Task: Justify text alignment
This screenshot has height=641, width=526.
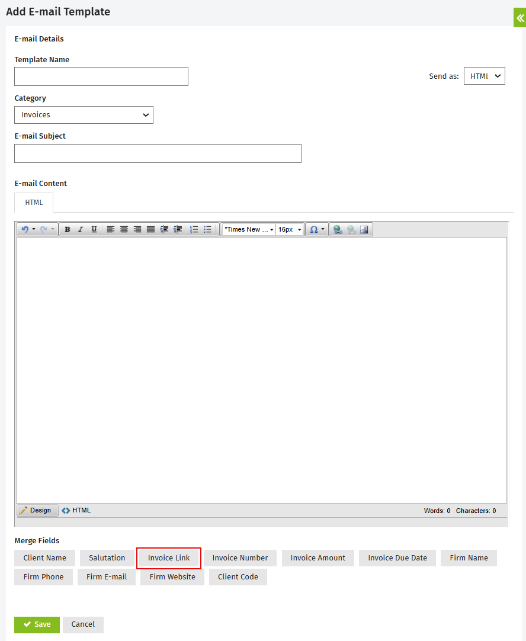Action: tap(151, 229)
